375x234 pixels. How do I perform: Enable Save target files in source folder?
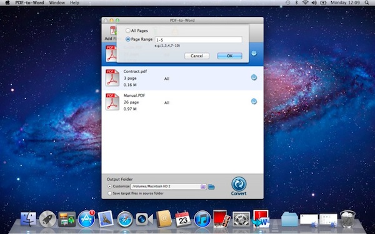[x=110, y=193]
